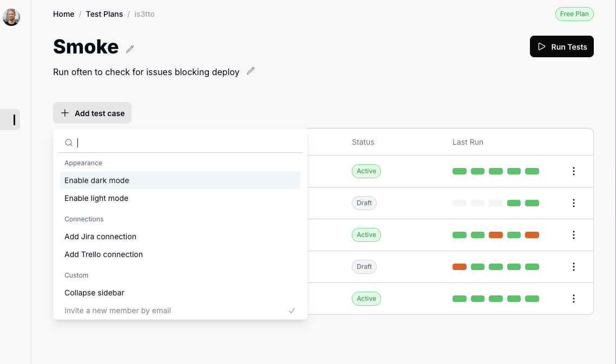Image resolution: width=616 pixels, height=364 pixels.
Task: Open three-dot menu for the fourth test row
Action: (x=573, y=267)
